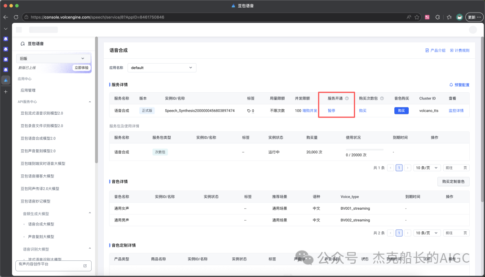Click page 1 button beside 共 2 条
Image resolution: width=485 pixels, height=277 pixels.
pos(399,233)
